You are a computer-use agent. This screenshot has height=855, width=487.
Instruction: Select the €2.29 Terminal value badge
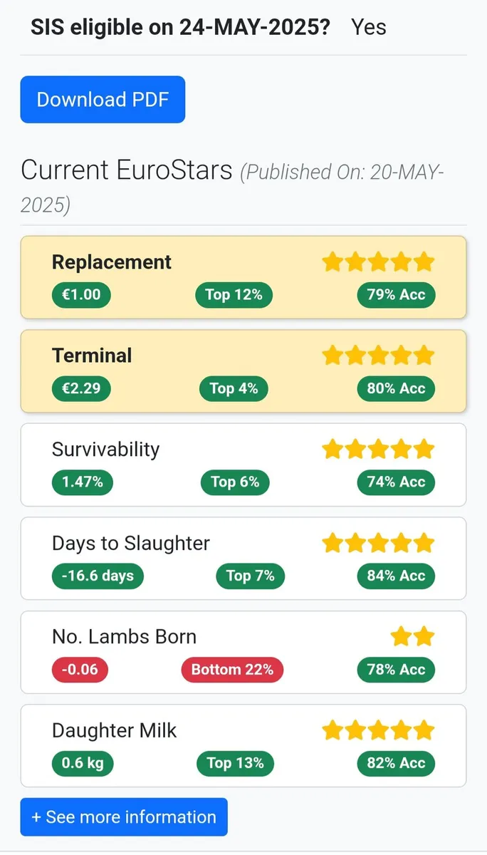(x=81, y=388)
